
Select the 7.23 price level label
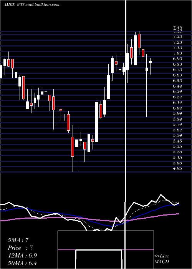177,42
